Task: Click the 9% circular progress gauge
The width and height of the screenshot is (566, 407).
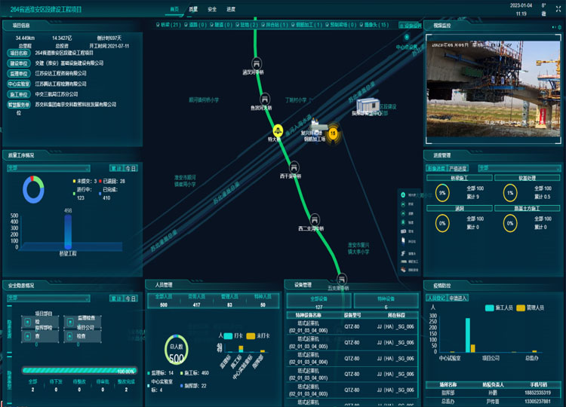Action: 442,193
